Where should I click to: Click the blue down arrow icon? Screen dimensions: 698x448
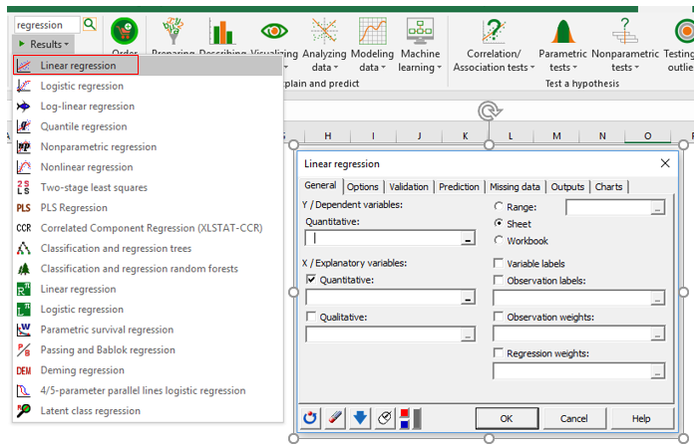point(360,418)
